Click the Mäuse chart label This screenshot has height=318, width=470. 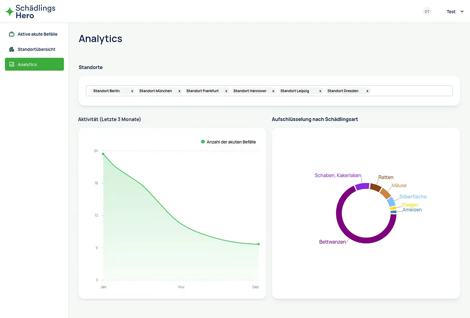(399, 185)
